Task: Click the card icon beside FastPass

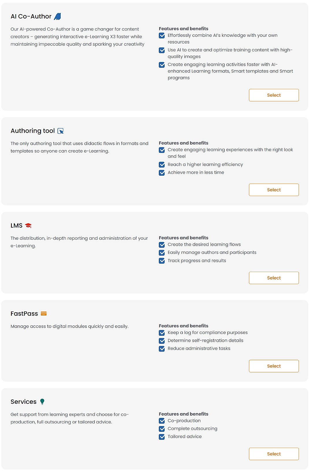Action: [x=43, y=313]
